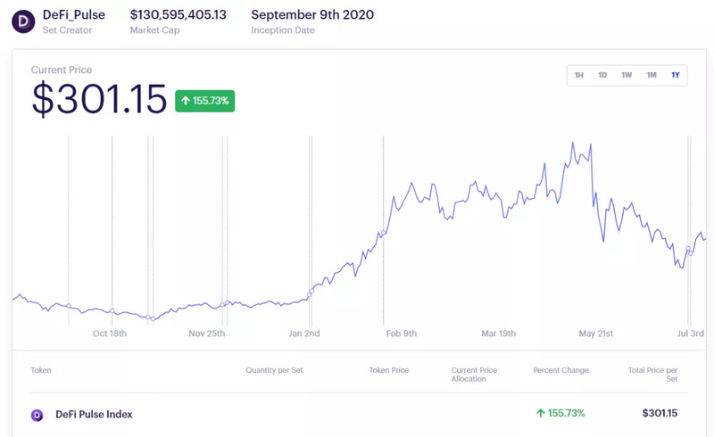This screenshot has width=714, height=437.
Task: Click the $301.15 current price value
Action: (99, 99)
